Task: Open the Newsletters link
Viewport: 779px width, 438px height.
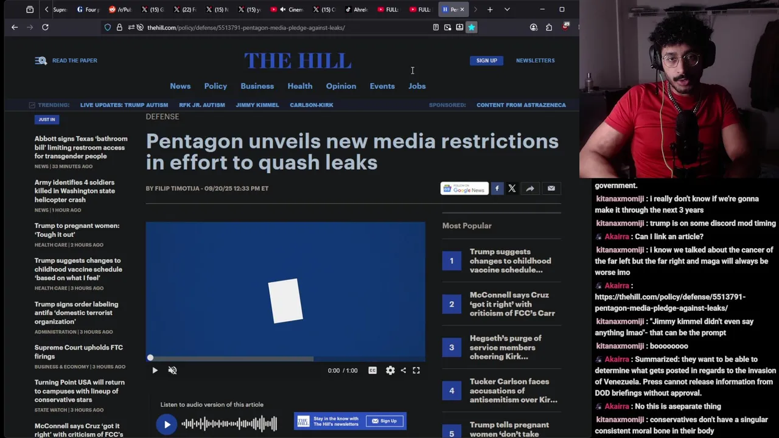Action: (x=536, y=60)
